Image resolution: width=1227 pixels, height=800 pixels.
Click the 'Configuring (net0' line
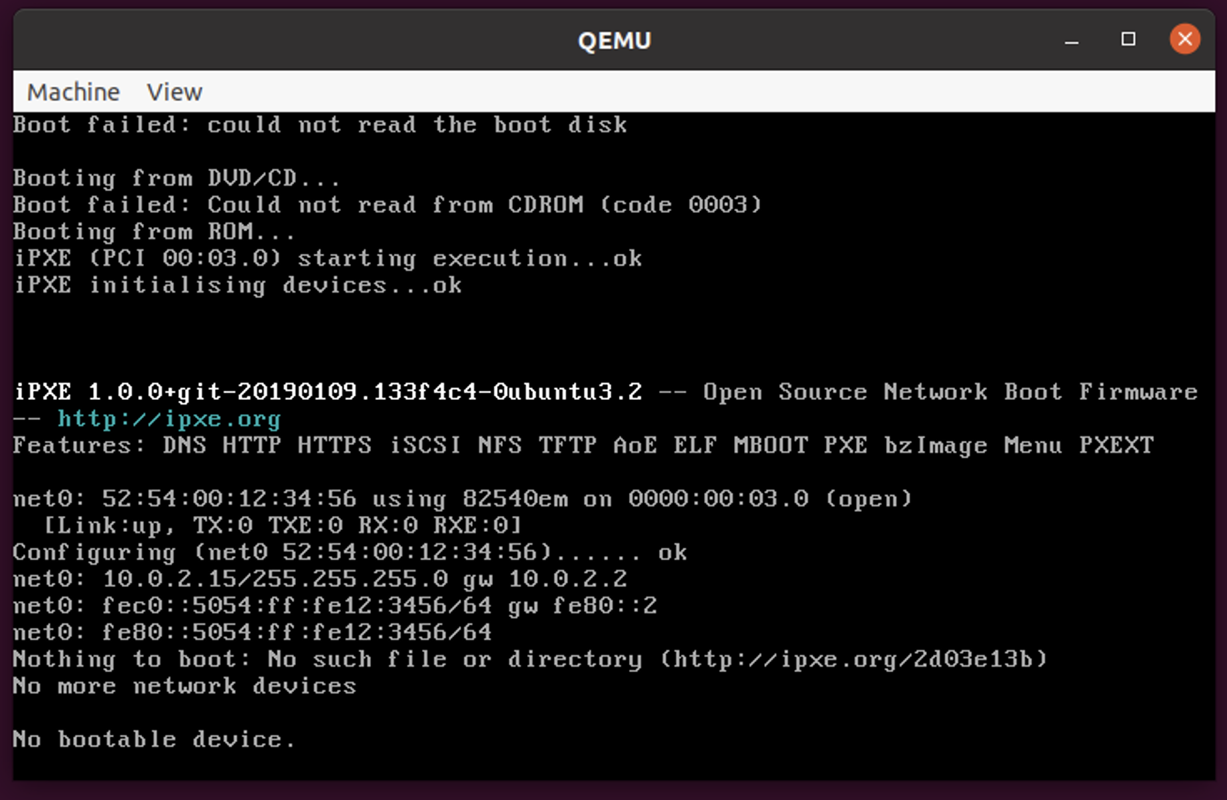350,552
